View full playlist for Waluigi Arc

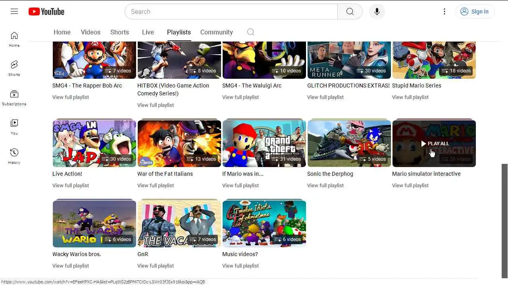coord(241,97)
